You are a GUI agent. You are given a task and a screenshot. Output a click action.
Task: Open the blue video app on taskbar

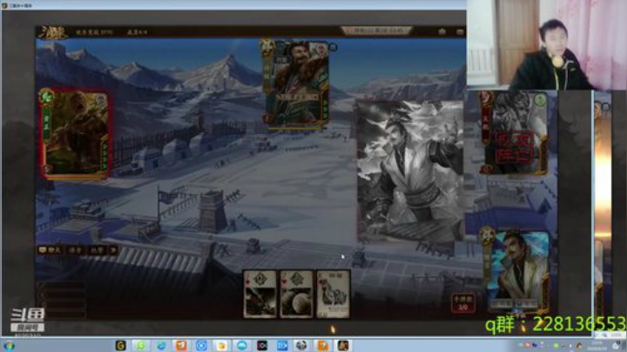point(282,345)
